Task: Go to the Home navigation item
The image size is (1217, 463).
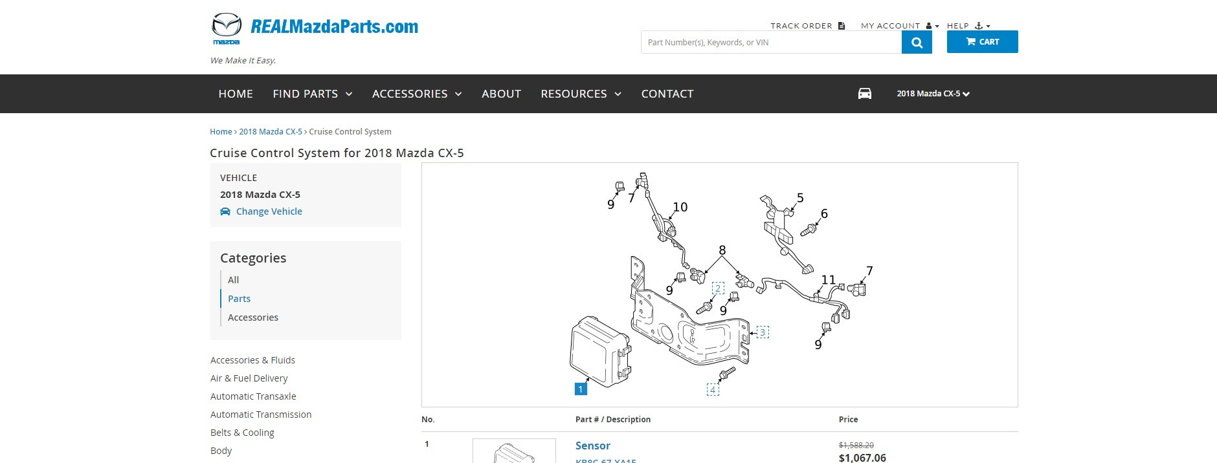Action: pyautogui.click(x=236, y=94)
